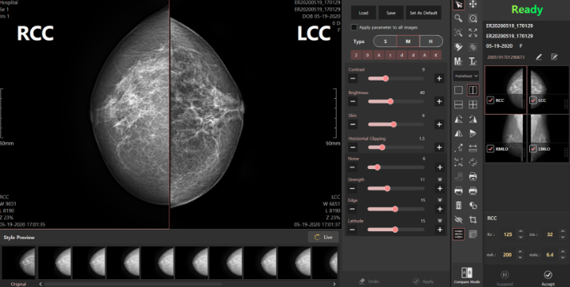Expand the Latitude double-chevron options
Image resolution: width=570 pixels, height=287 pixels.
click(x=440, y=221)
